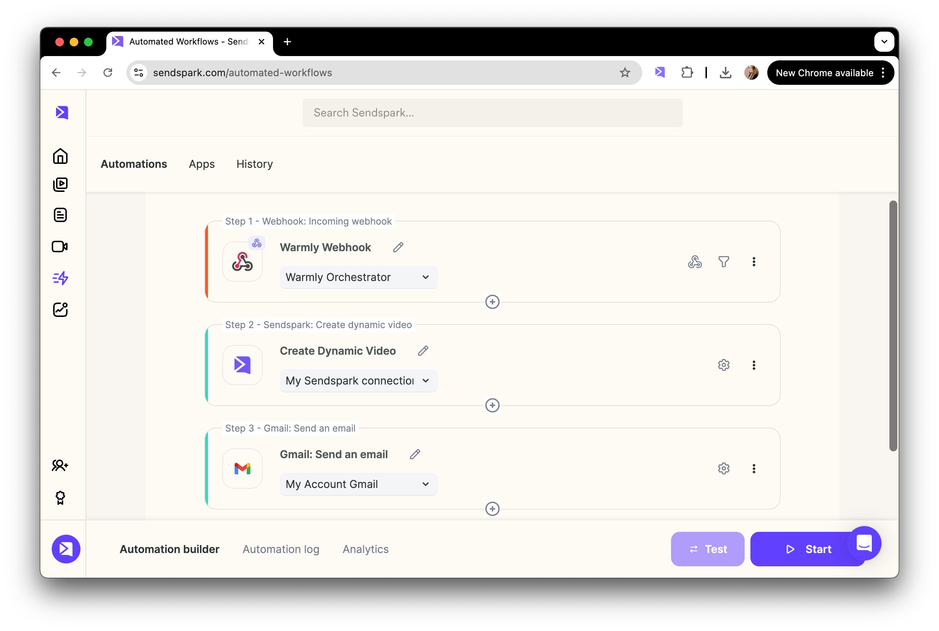The image size is (939, 631).
Task: Open the document pages sidebar icon
Action: click(x=60, y=215)
